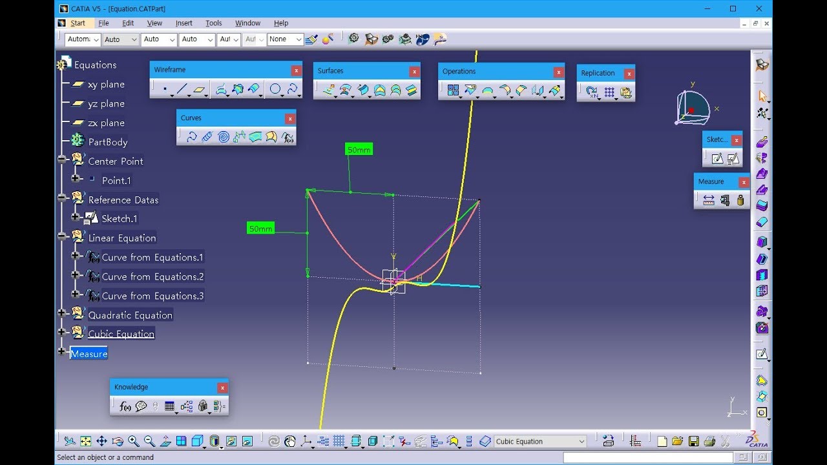Expand Curve from Equations.1 node

coord(75,256)
